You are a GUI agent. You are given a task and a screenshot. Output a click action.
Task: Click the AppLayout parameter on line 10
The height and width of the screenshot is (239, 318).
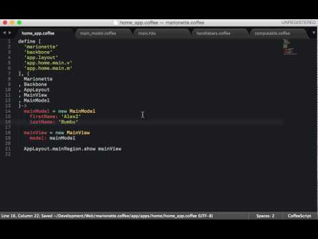click(36, 90)
